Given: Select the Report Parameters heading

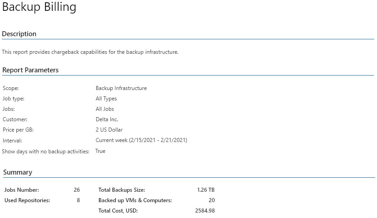Looking at the screenshot, I should click(x=30, y=70).
